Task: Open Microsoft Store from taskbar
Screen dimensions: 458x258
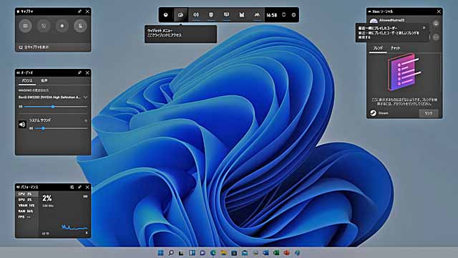Action: [234, 253]
